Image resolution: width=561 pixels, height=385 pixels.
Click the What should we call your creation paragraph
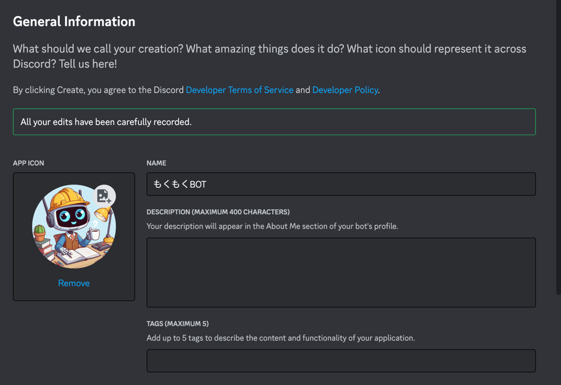pos(269,56)
